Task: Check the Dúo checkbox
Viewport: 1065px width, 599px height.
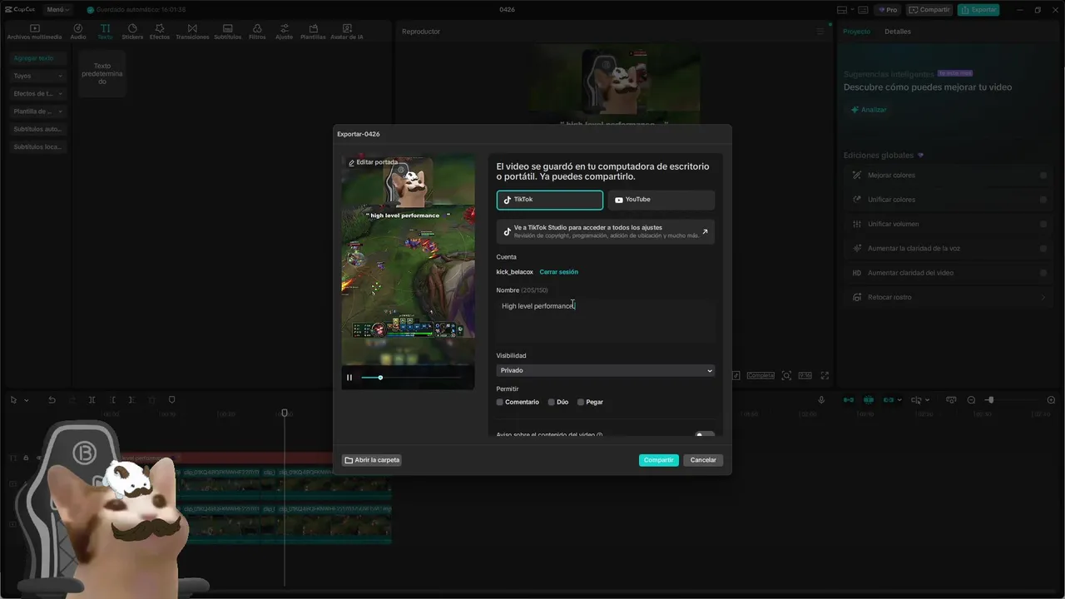Action: (x=551, y=402)
